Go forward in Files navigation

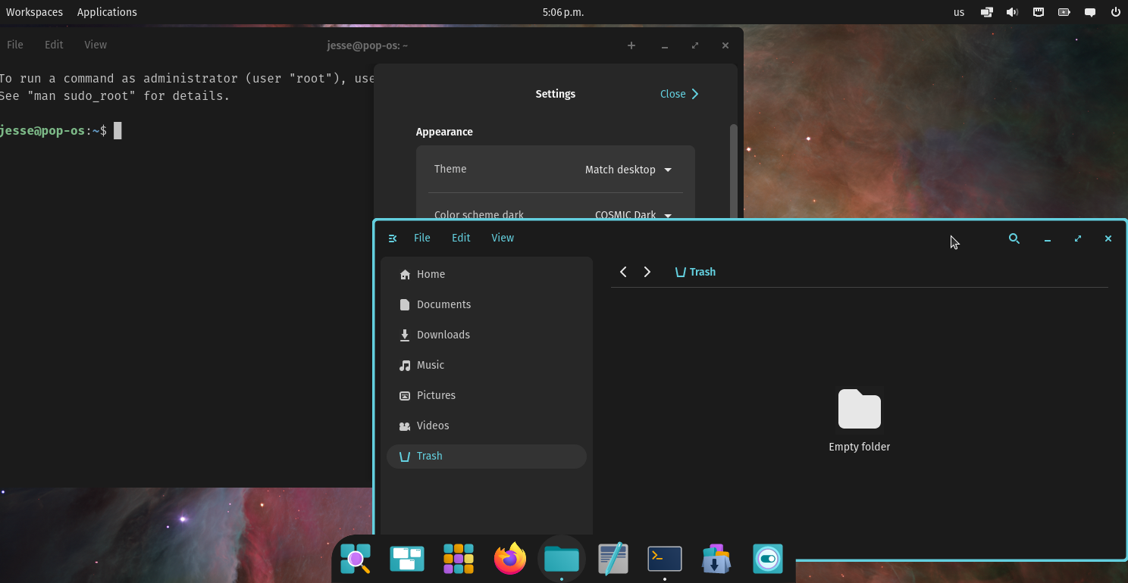pos(647,272)
